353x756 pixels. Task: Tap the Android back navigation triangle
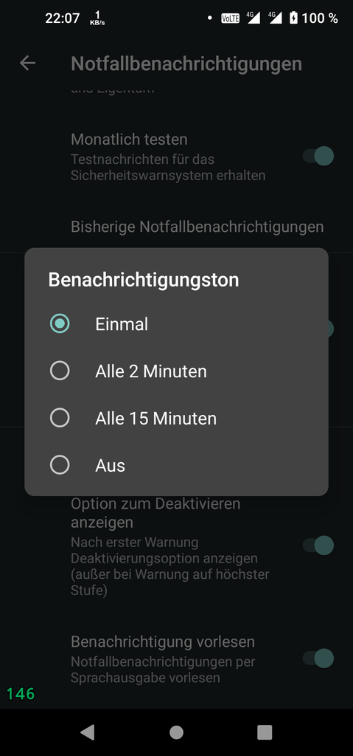(87, 732)
